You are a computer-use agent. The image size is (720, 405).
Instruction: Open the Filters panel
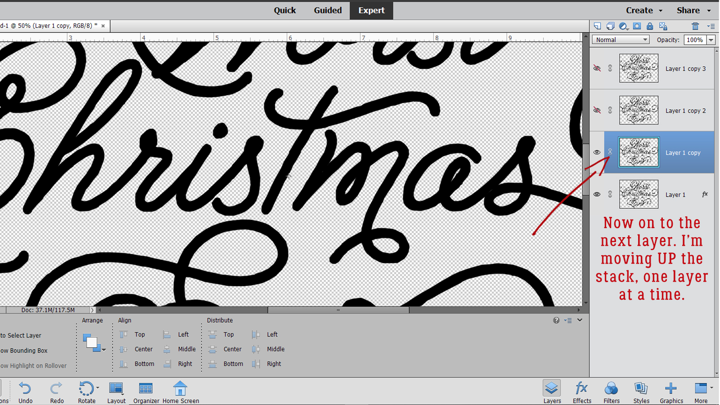coord(612,392)
